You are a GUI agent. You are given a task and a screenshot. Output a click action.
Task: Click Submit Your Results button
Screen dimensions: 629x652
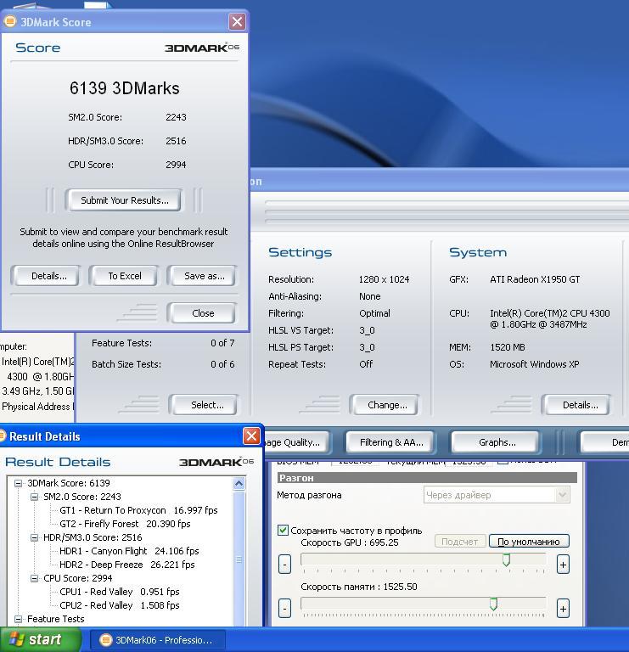coord(124,200)
